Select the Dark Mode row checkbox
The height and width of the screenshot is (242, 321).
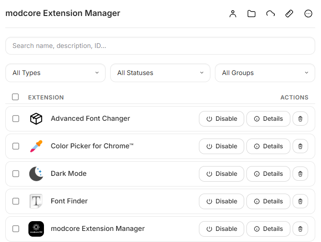[16, 174]
